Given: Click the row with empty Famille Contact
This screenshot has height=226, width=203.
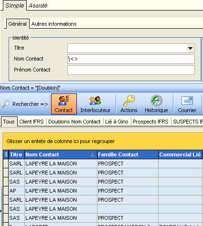Looking at the screenshot, I should point(103,209).
